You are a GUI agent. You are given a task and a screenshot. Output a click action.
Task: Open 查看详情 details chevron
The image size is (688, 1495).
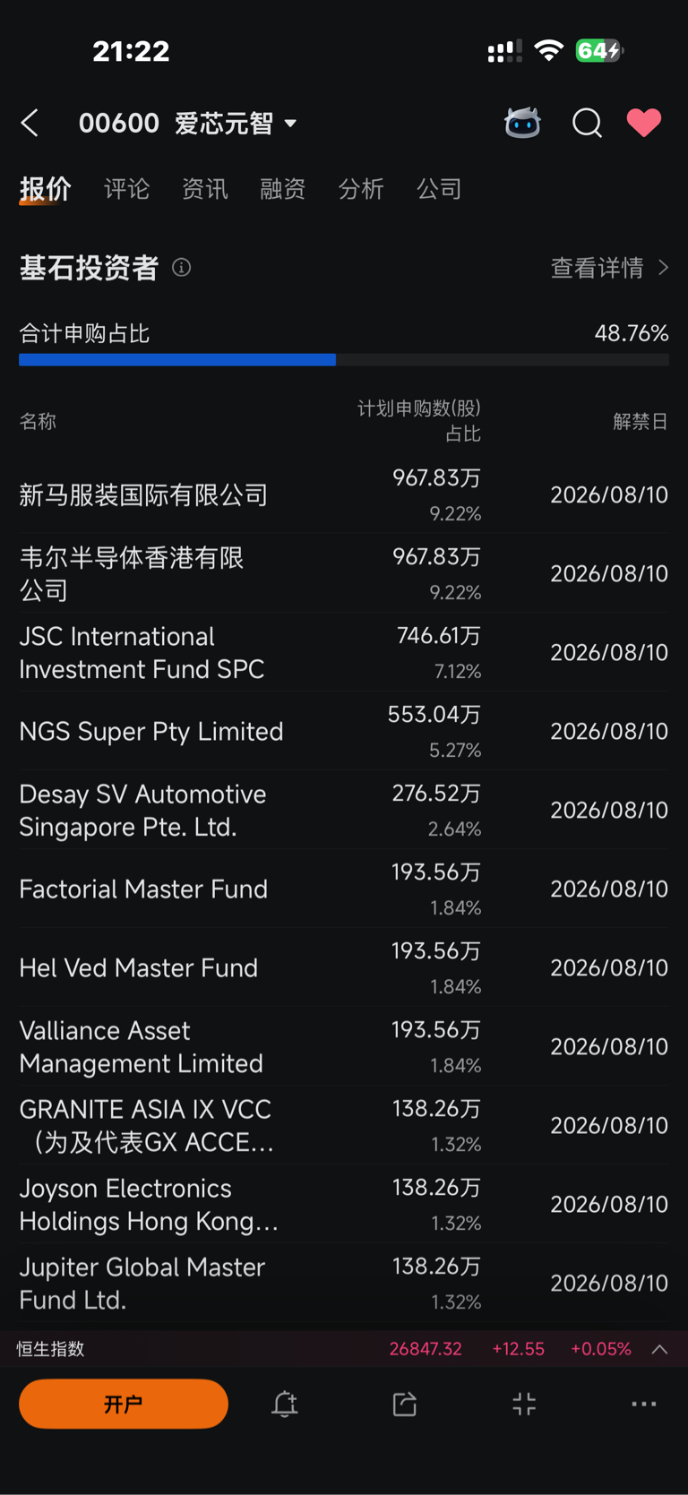609,268
